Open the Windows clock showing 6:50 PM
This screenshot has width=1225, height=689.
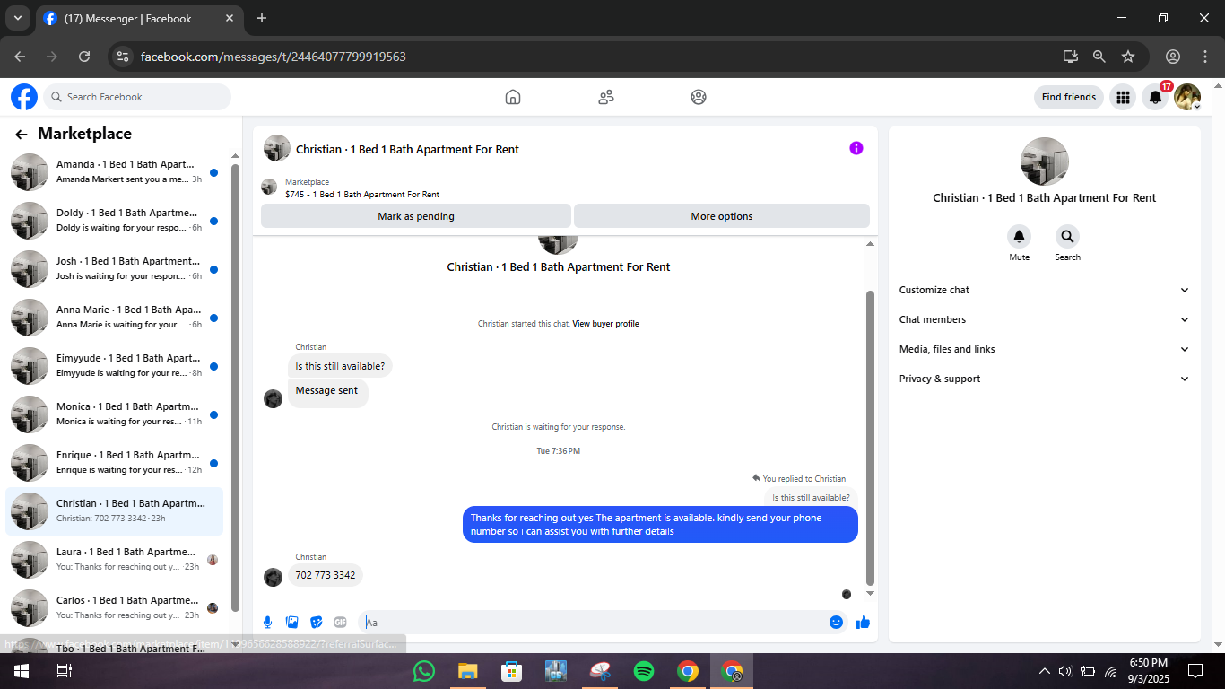click(1148, 670)
